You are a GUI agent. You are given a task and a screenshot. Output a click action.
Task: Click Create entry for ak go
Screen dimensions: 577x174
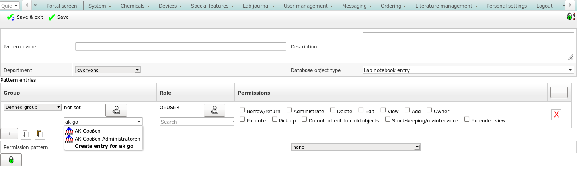coord(104,146)
